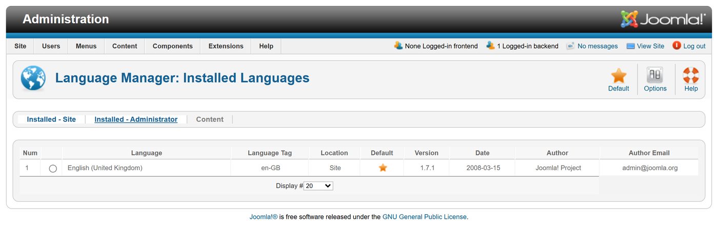Click the Author Email column header
Image resolution: width=718 pixels, height=231 pixels.
pos(649,153)
